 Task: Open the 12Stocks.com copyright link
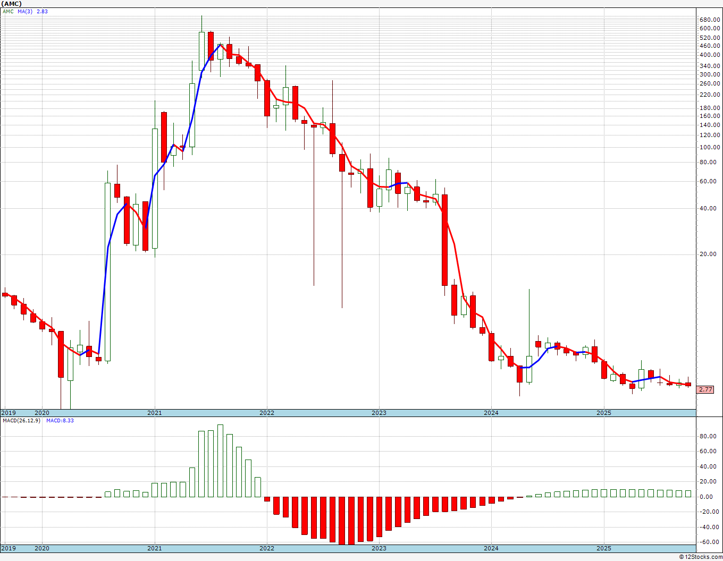pos(701,557)
